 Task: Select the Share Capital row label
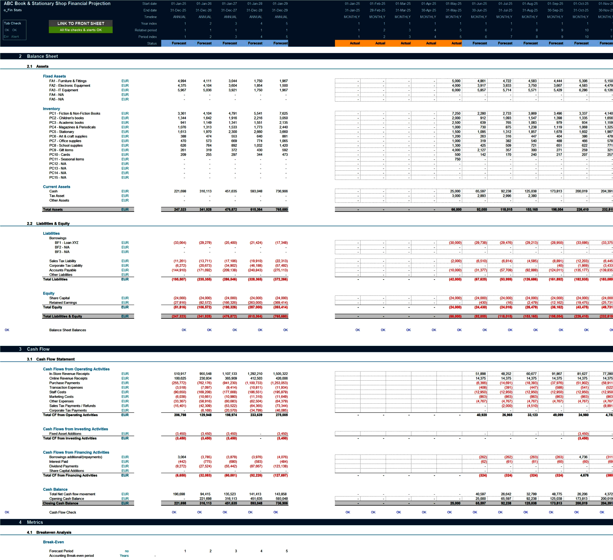59,298
